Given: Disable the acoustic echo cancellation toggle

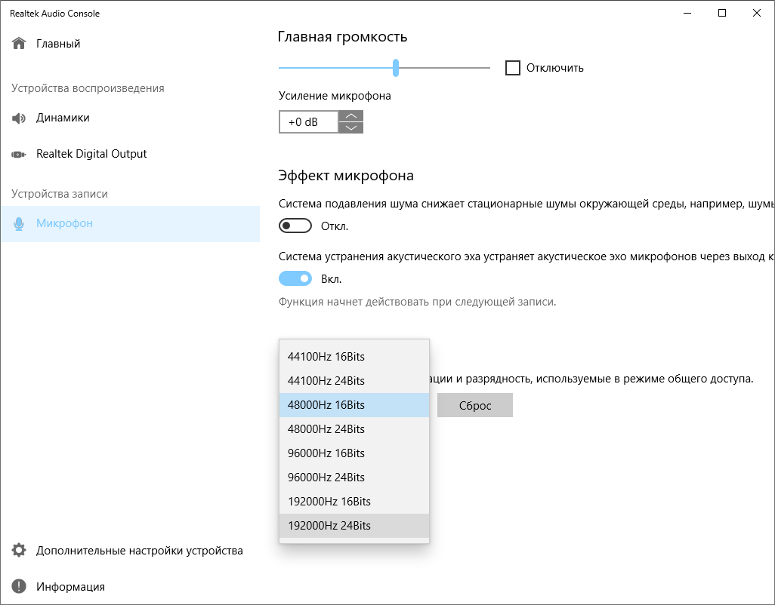Looking at the screenshot, I should [x=295, y=278].
